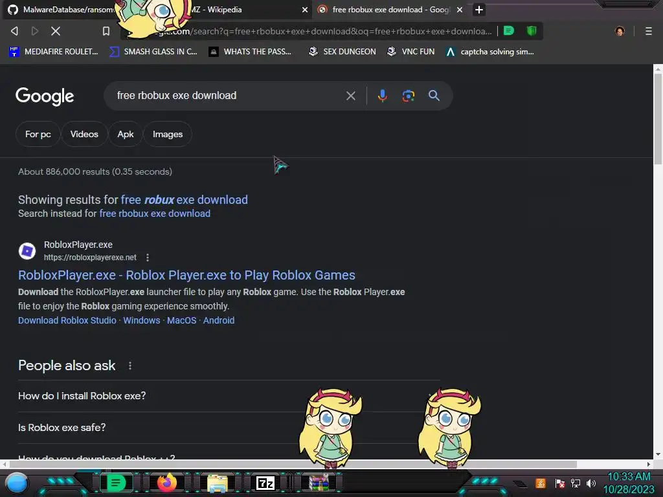Click corrected query free robux exe download
This screenshot has height=497, width=663.
[185, 200]
